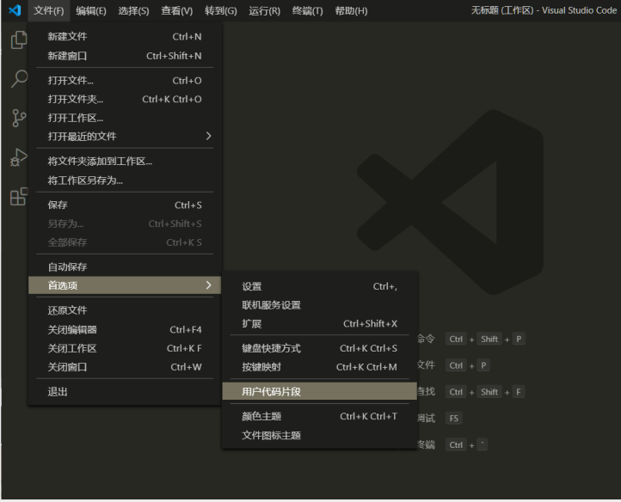Choose 关闭窗口 menu entry

125,367
